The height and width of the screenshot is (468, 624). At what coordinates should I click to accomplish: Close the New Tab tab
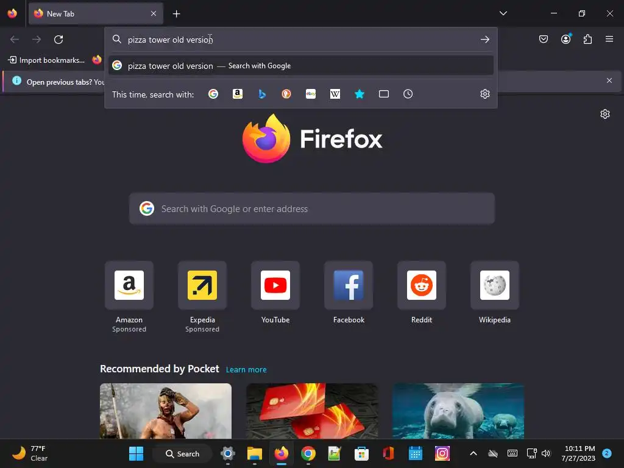tap(154, 13)
